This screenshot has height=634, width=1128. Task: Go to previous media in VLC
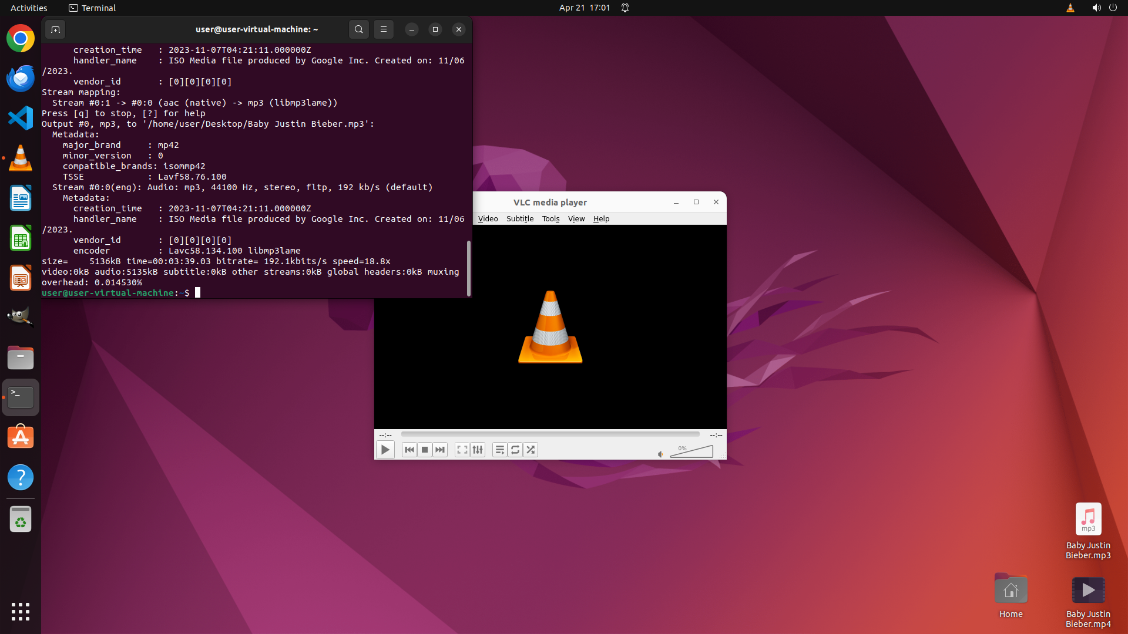pos(409,450)
